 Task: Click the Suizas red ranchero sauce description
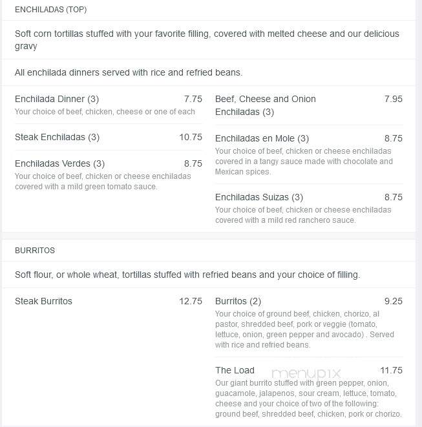[303, 215]
